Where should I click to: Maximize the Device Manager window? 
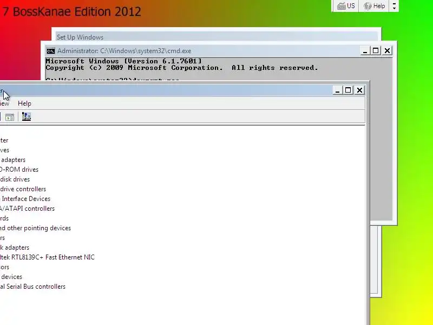coord(348,90)
